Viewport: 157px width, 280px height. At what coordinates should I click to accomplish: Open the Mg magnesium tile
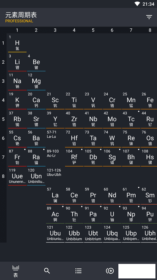pyautogui.click(x=36, y=81)
